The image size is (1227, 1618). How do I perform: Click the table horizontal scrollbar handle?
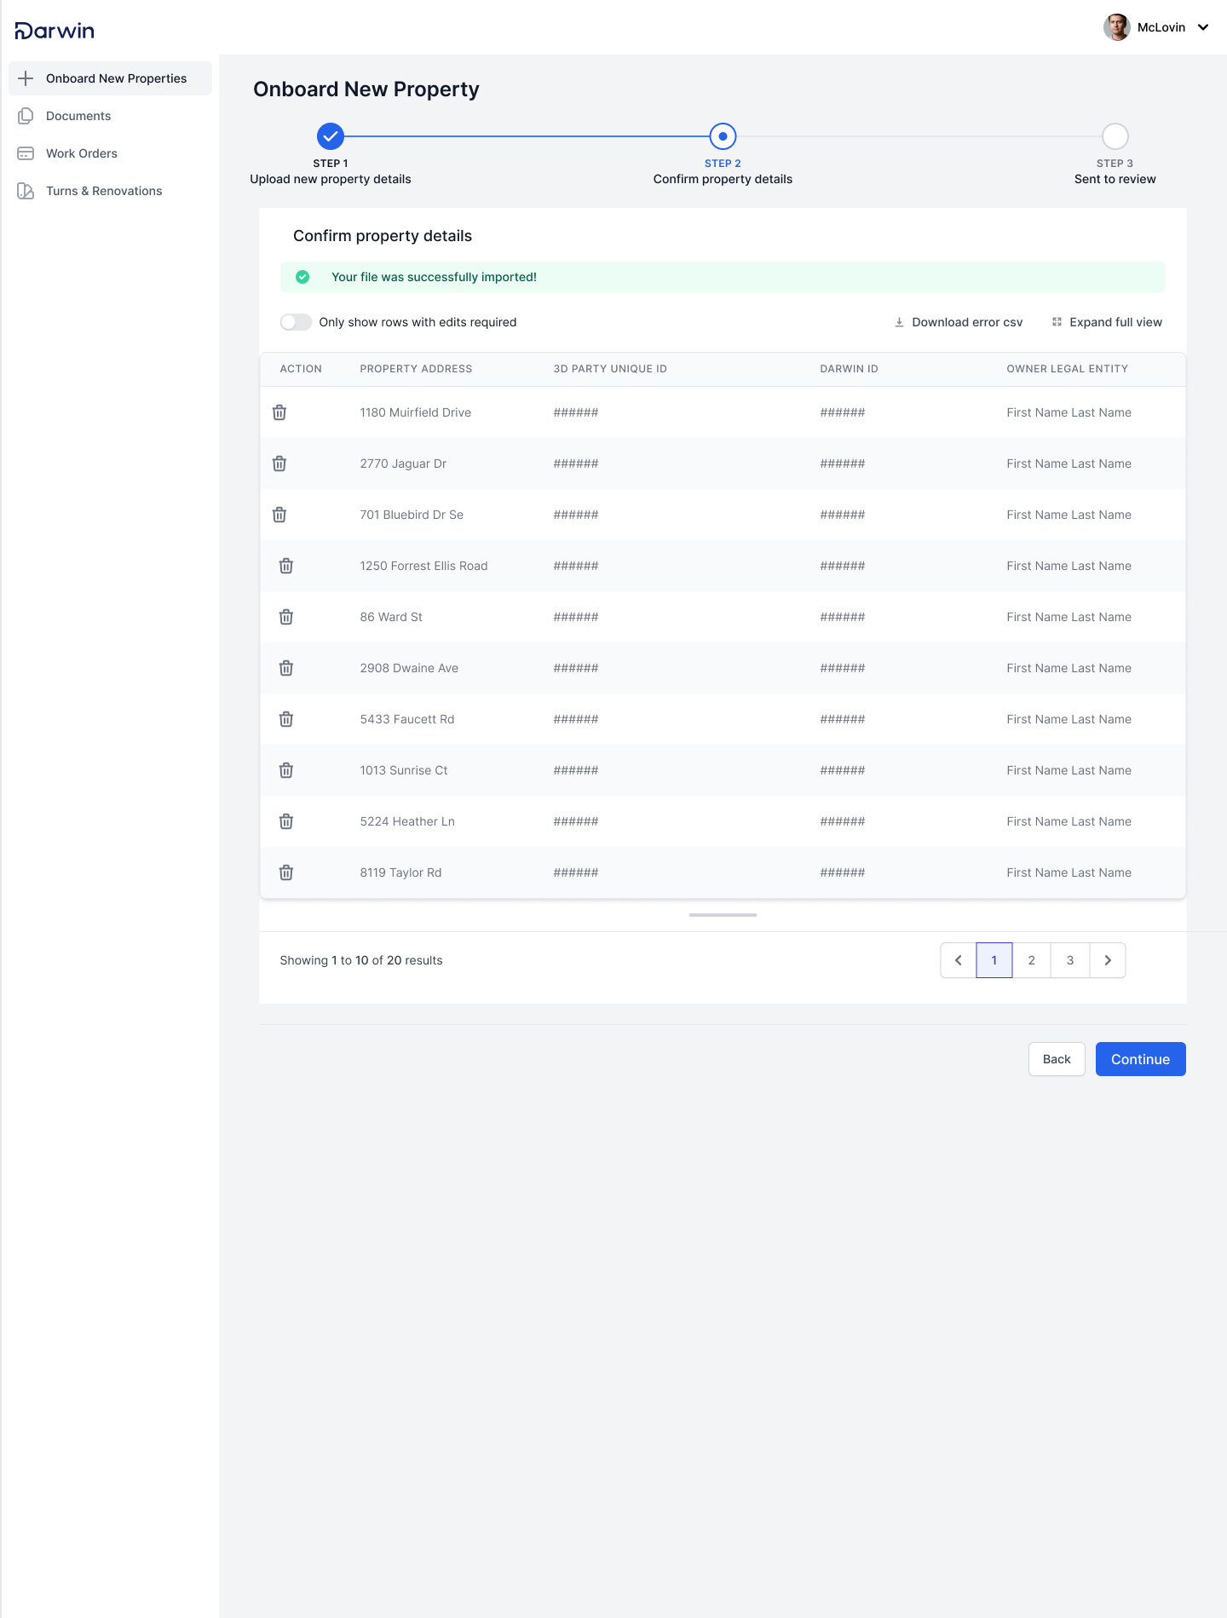[723, 915]
